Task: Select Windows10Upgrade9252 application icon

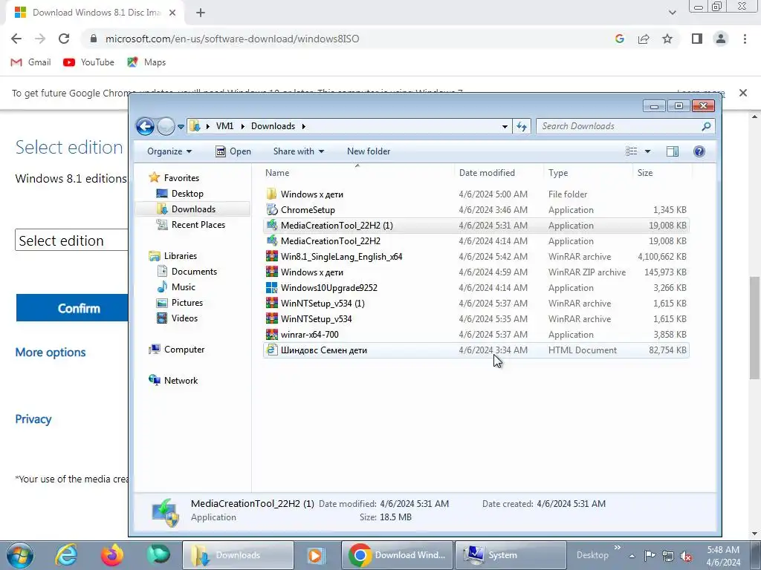Action: (272, 287)
